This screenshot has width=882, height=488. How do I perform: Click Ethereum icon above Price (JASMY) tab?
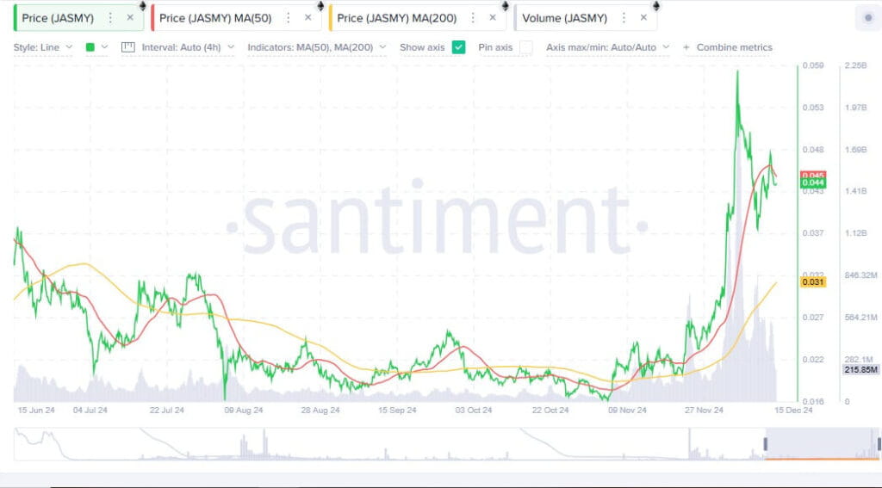tap(143, 6)
